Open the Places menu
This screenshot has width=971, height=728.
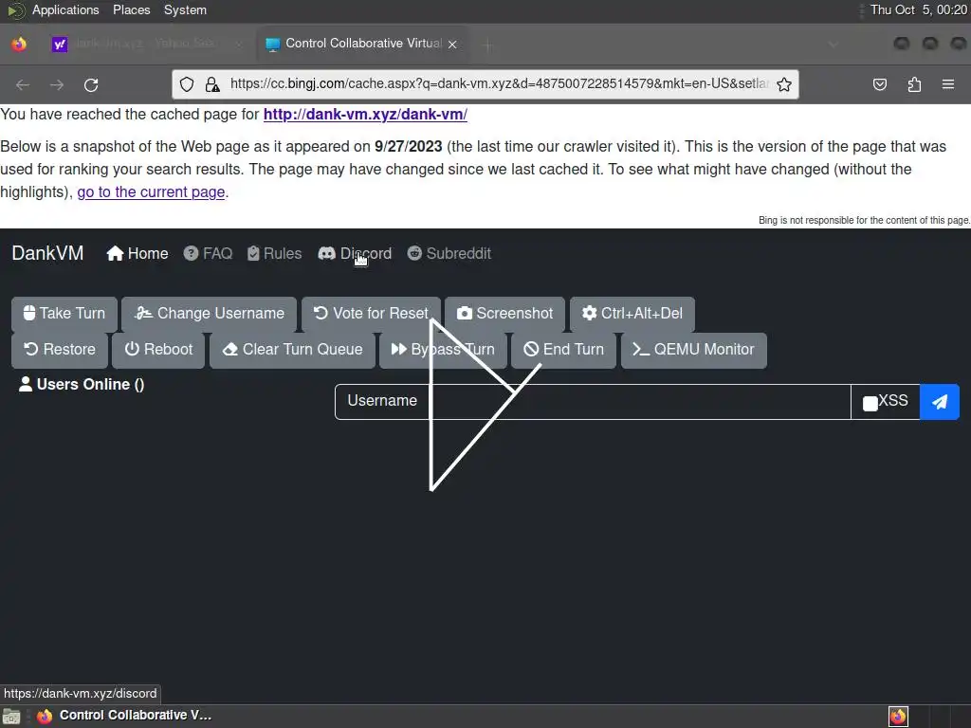click(131, 9)
